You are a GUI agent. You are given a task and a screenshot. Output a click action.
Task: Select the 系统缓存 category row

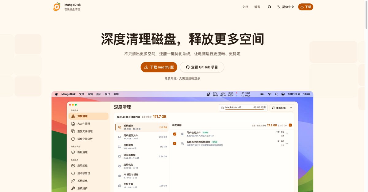click(x=142, y=127)
